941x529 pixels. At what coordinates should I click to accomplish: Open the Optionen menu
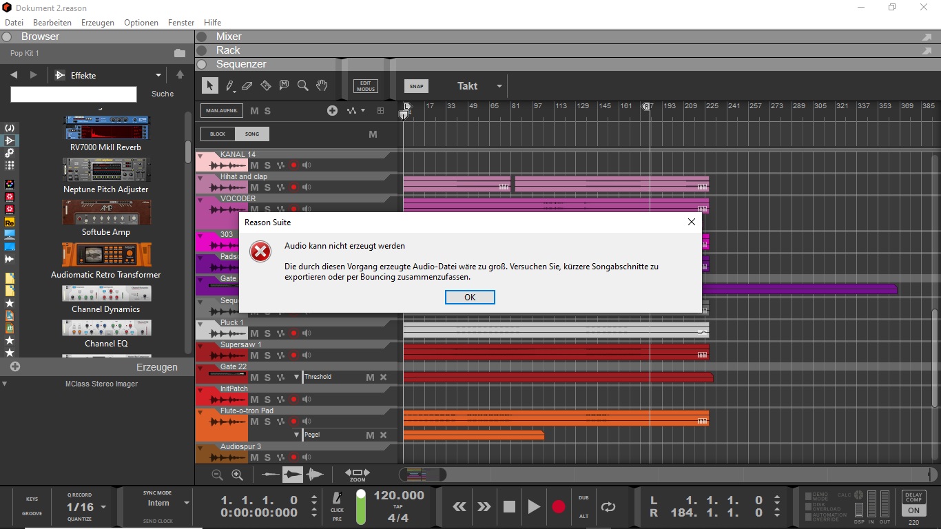(x=141, y=23)
